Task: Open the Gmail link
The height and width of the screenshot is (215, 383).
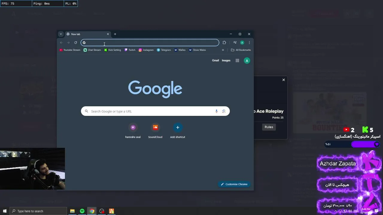Action: [x=215, y=61]
